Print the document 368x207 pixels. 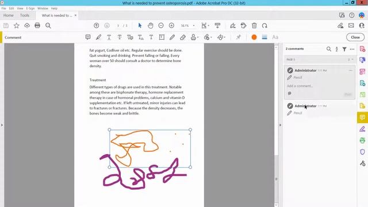pos(37,25)
